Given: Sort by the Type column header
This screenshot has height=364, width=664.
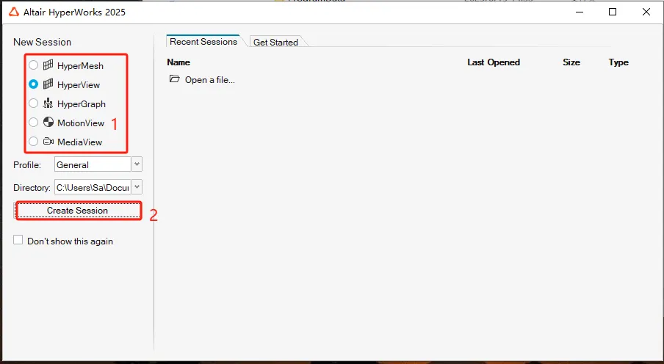Looking at the screenshot, I should click(618, 62).
